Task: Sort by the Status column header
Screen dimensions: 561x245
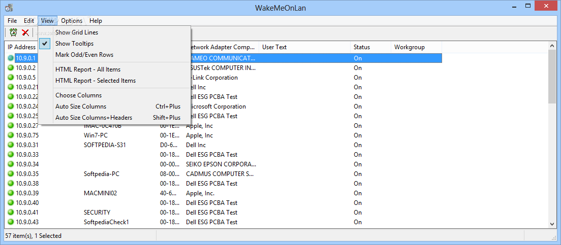Action: [370, 47]
